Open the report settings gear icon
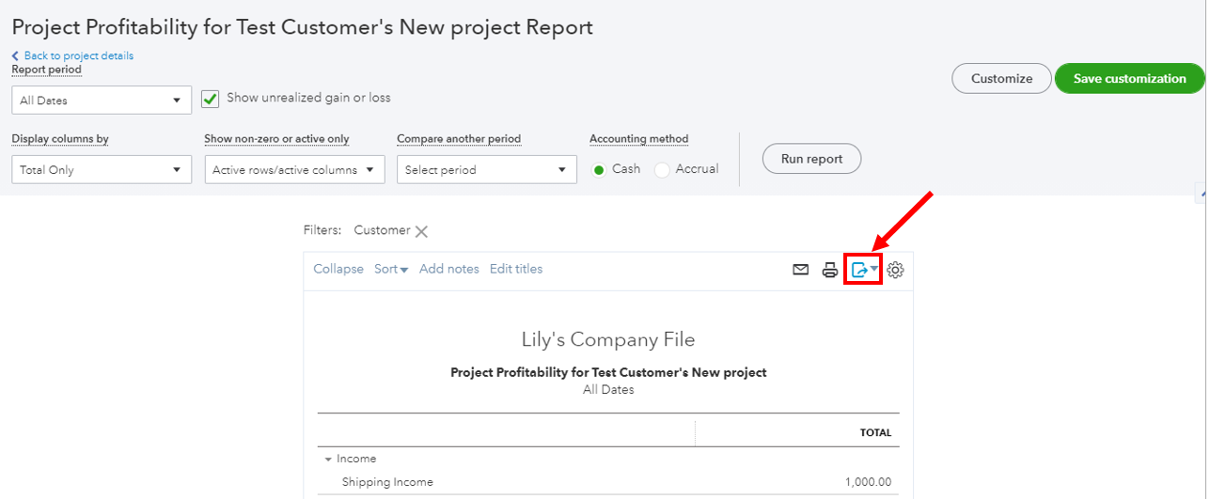The image size is (1210, 499). click(895, 270)
